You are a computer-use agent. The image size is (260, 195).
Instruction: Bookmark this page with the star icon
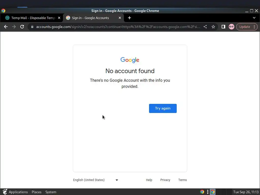[x=213, y=27]
